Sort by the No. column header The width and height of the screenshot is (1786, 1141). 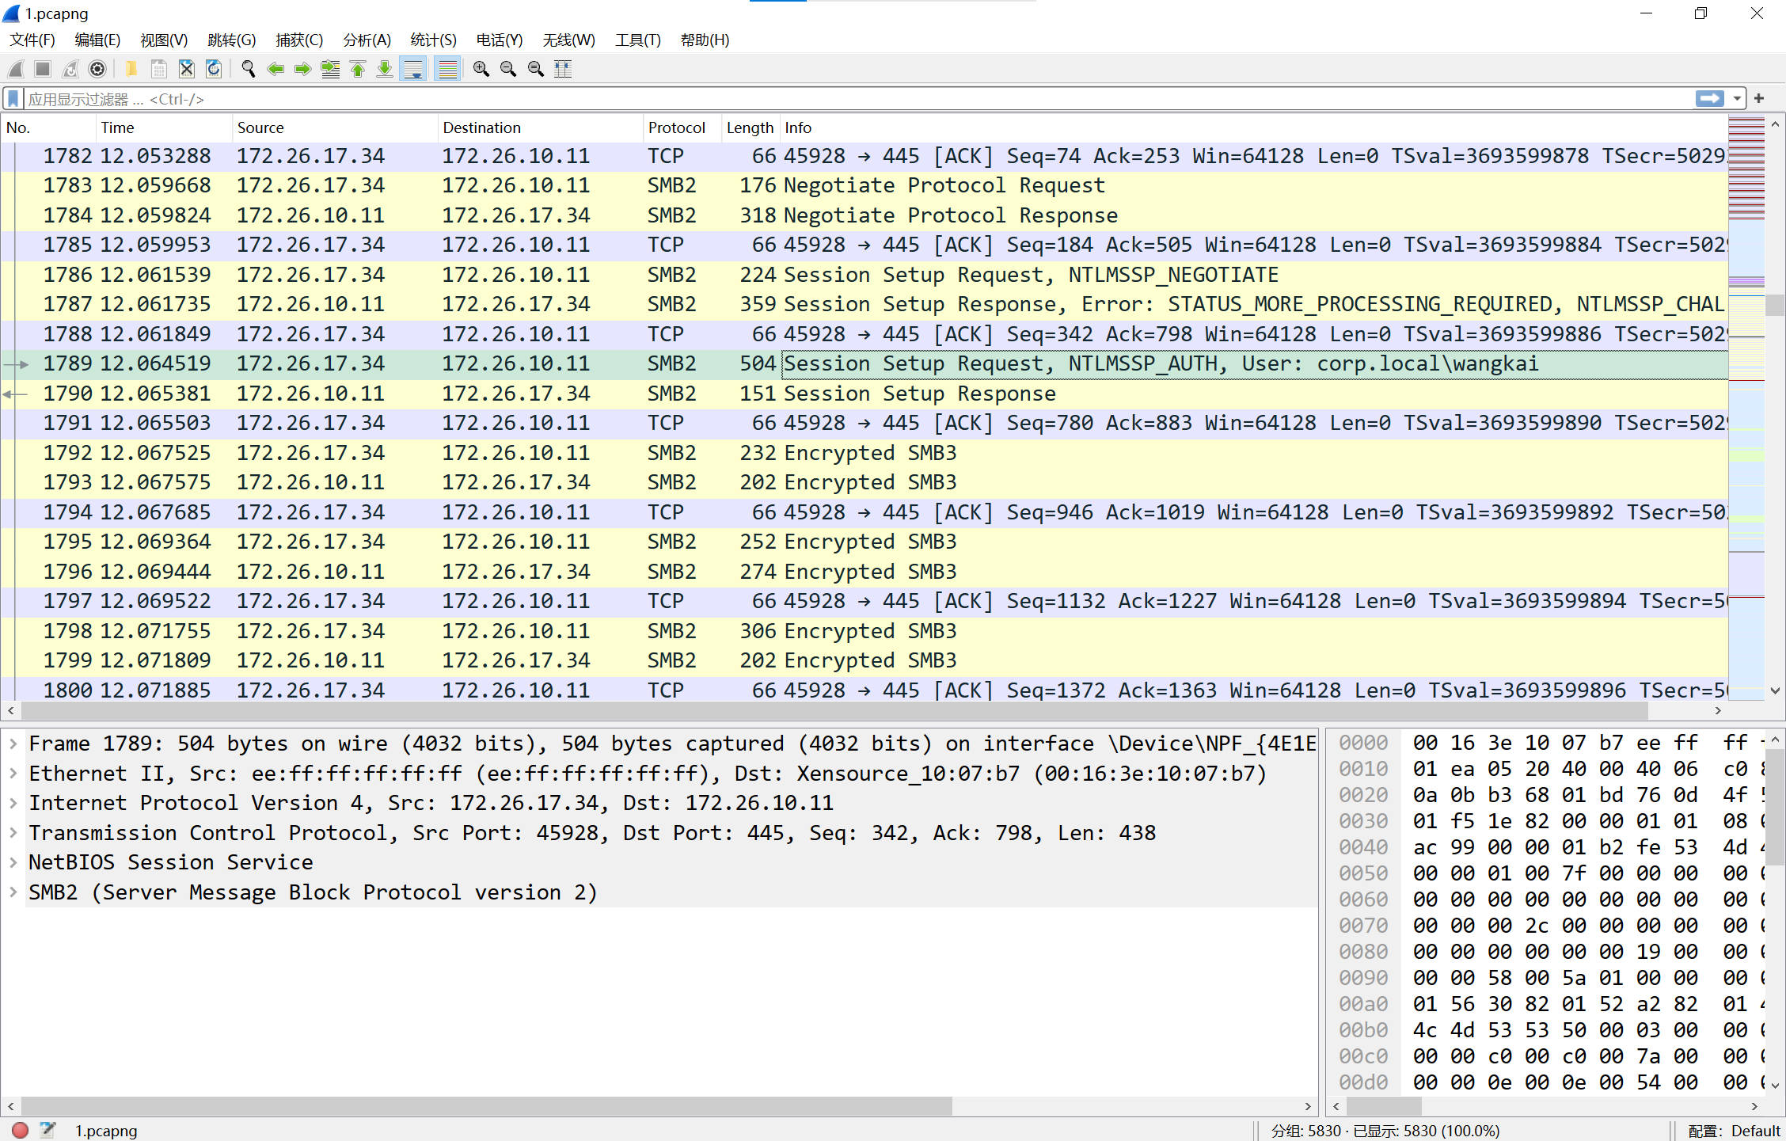(48, 127)
